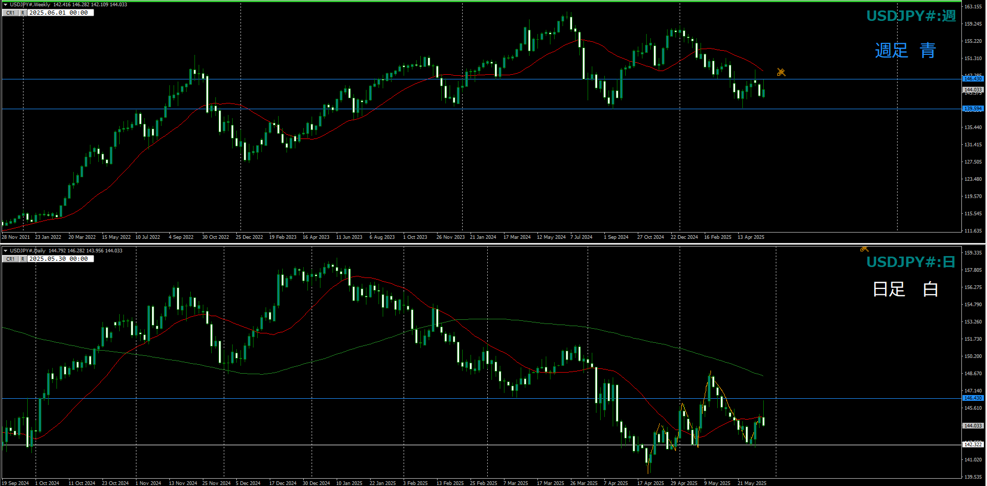Click the 日足 白 white label
The height and width of the screenshot is (486, 987).
905,289
